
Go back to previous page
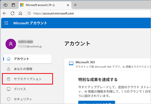click(4, 13)
